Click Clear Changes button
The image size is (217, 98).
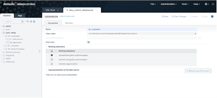click(x=179, y=17)
